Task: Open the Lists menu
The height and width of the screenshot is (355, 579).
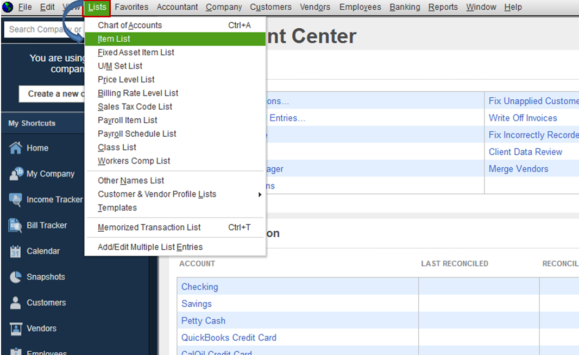Action: (x=97, y=8)
